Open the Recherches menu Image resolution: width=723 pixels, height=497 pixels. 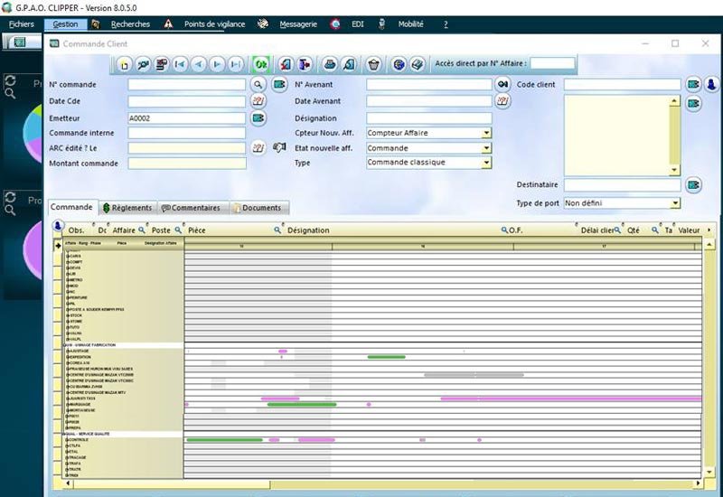click(x=130, y=24)
